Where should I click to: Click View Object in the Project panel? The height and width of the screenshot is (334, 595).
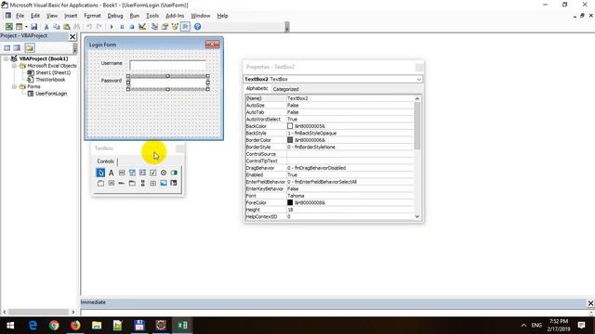(17, 47)
